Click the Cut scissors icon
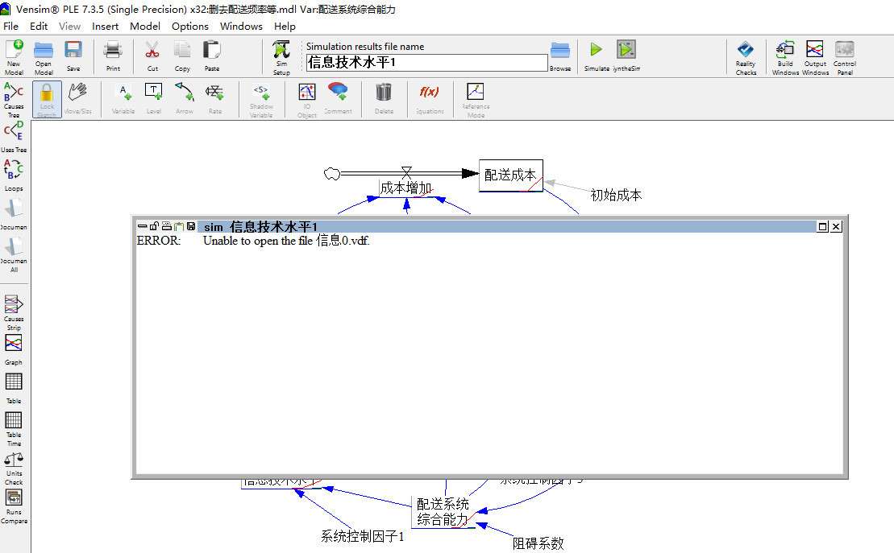This screenshot has width=894, height=553. pos(152,56)
